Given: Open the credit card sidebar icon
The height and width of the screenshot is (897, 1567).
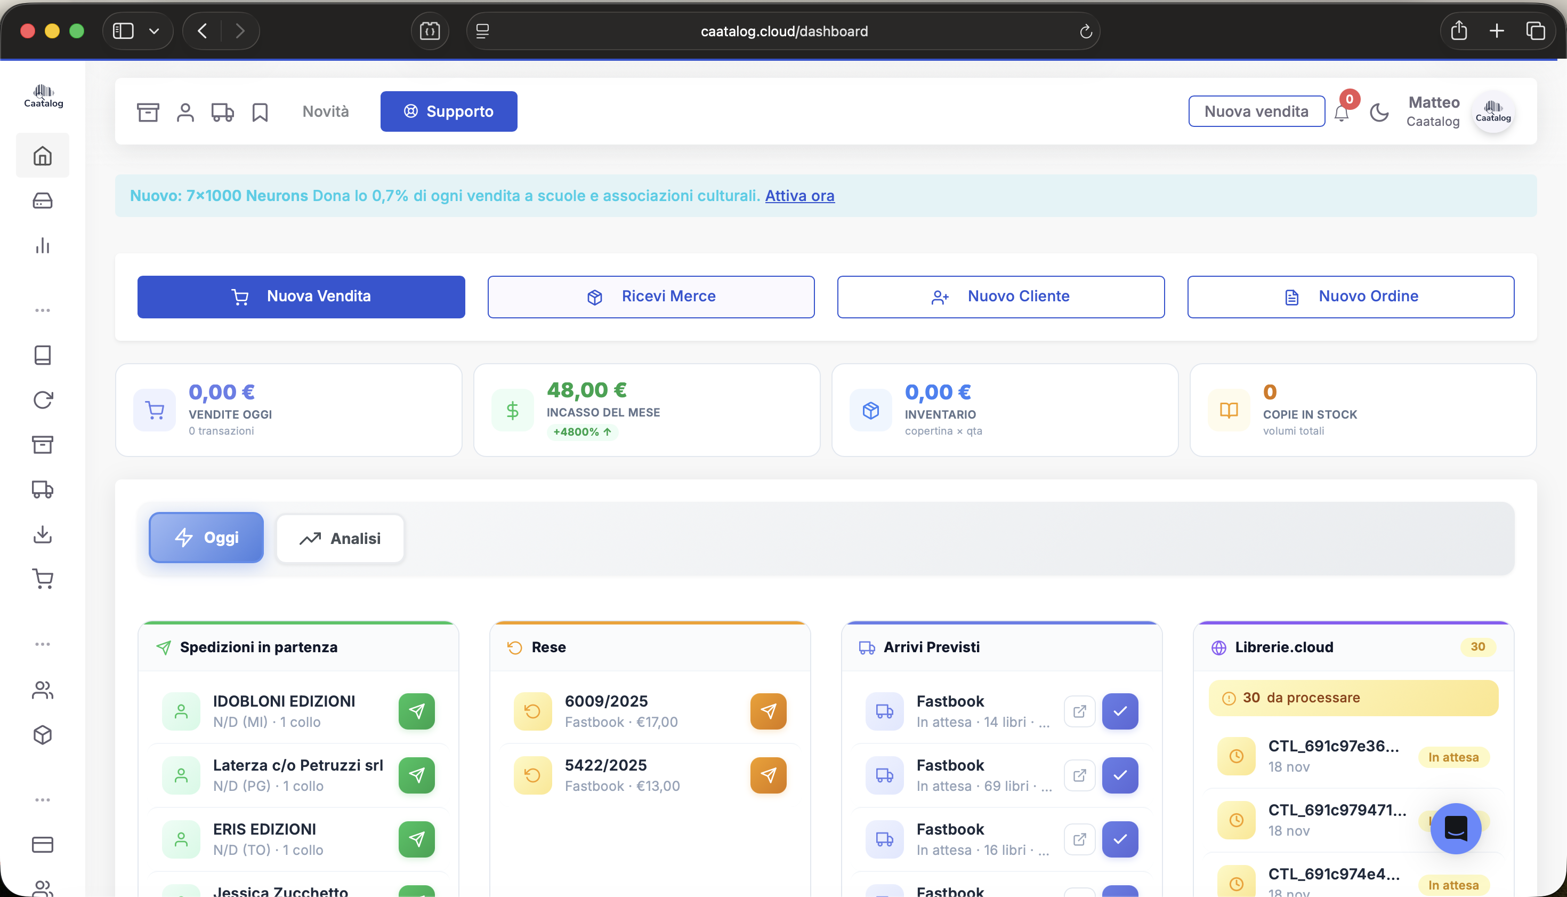Looking at the screenshot, I should (43, 845).
